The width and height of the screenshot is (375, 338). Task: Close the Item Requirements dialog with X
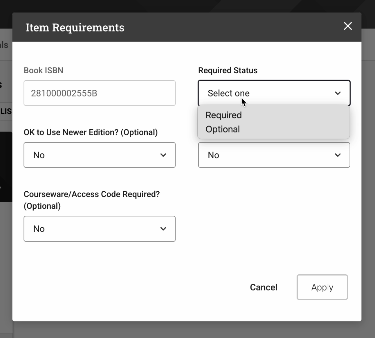[x=348, y=26]
